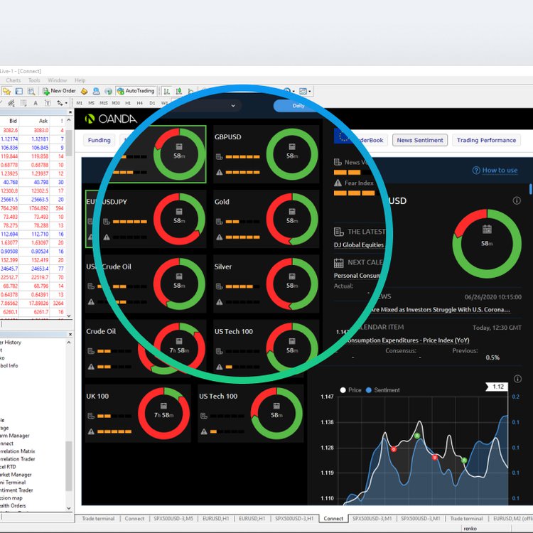Image resolution: width=533 pixels, height=533 pixels.
Task: Toggle the AutoTrading button
Action: 135,91
